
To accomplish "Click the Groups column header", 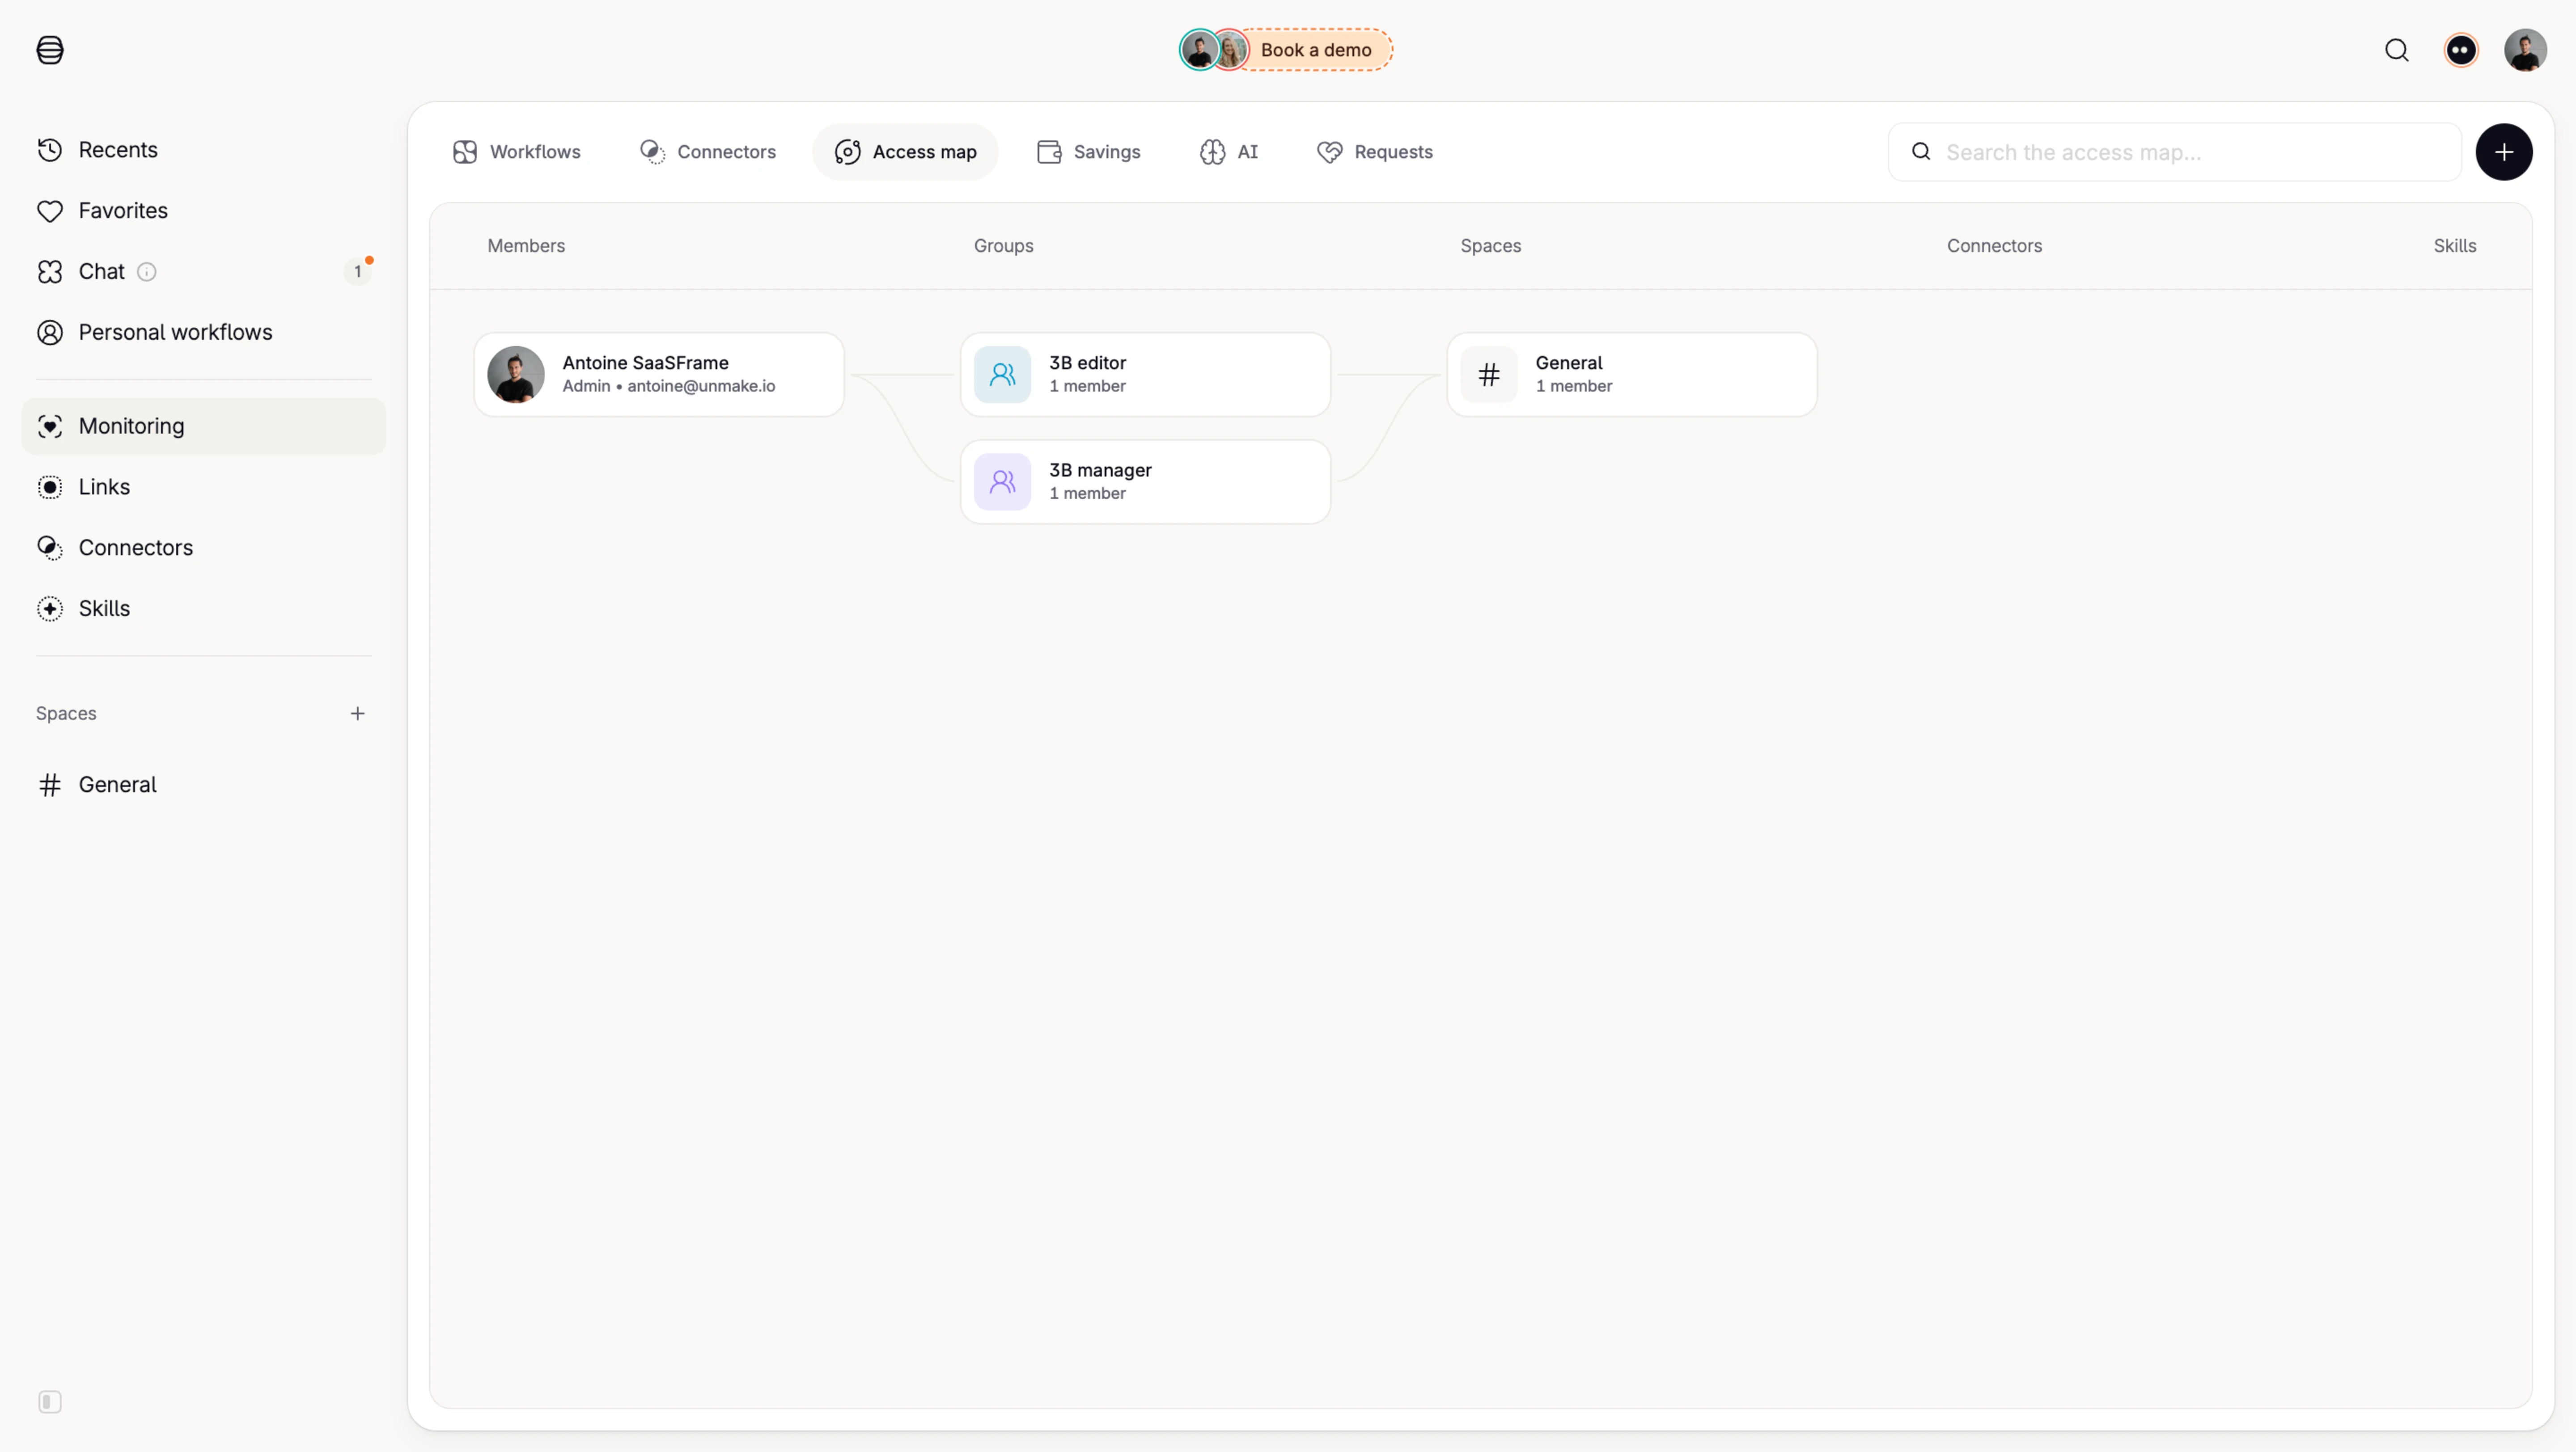I will pyautogui.click(x=1003, y=246).
